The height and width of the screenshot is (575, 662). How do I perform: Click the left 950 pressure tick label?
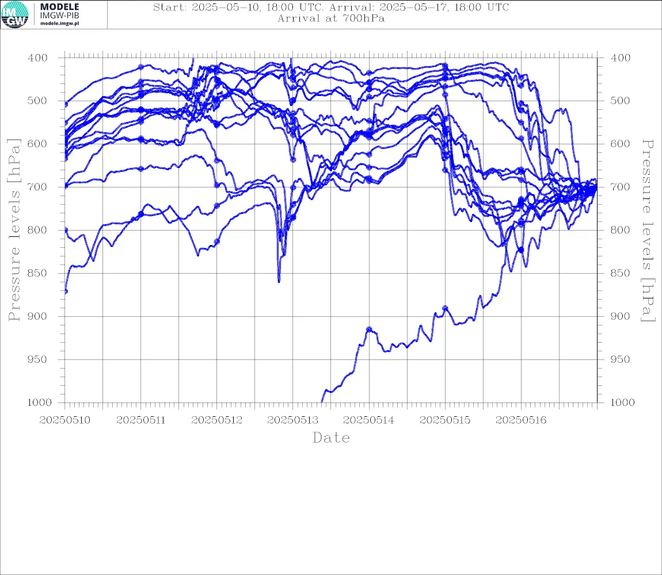tap(37, 359)
